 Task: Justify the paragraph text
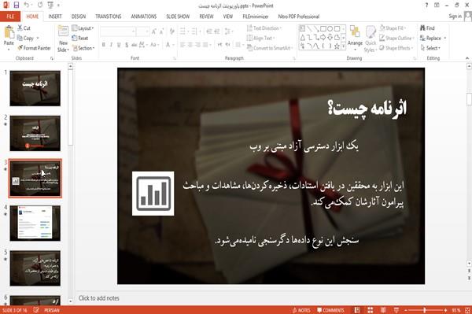click(x=205, y=45)
